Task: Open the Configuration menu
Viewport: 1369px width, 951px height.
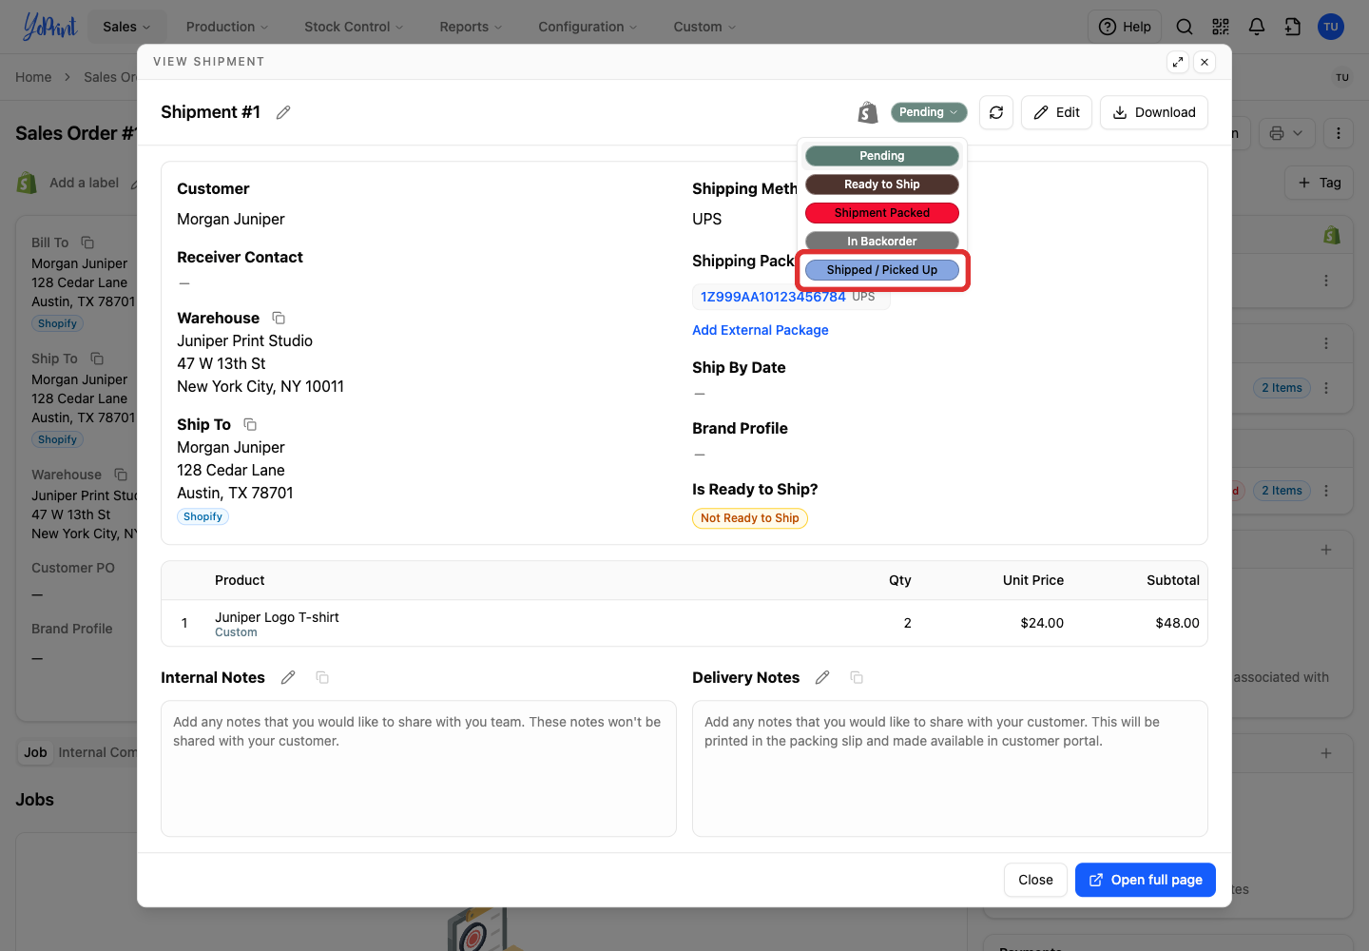Action: pyautogui.click(x=588, y=27)
